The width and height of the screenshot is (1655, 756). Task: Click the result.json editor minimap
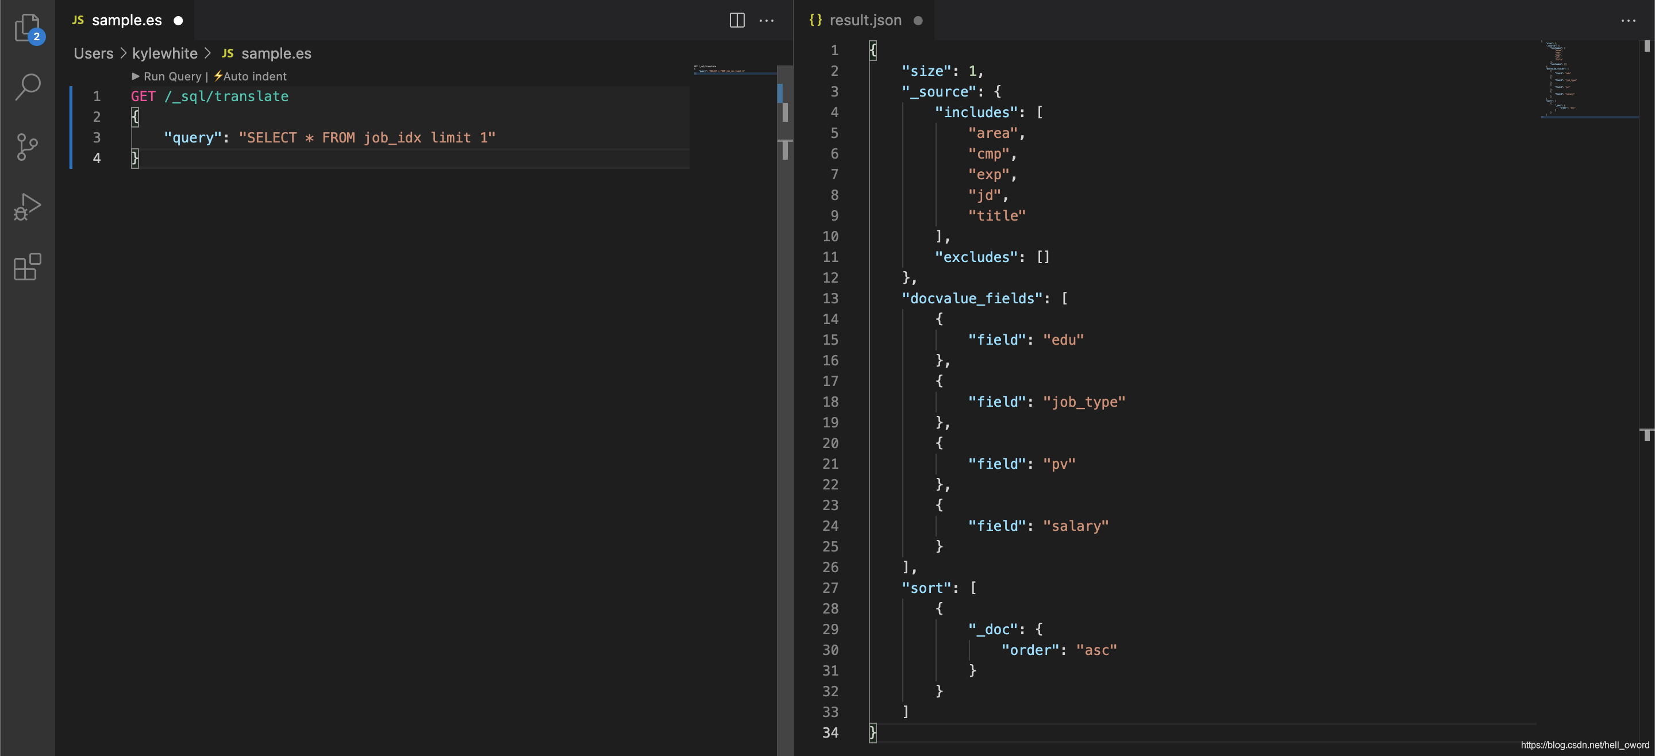[1588, 80]
